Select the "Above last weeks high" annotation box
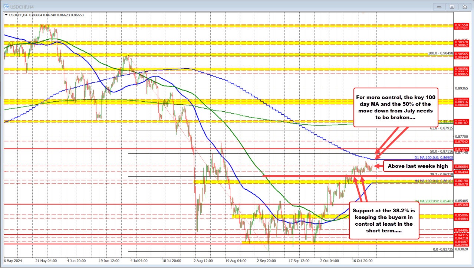The image size is (474, 268). click(x=417, y=166)
